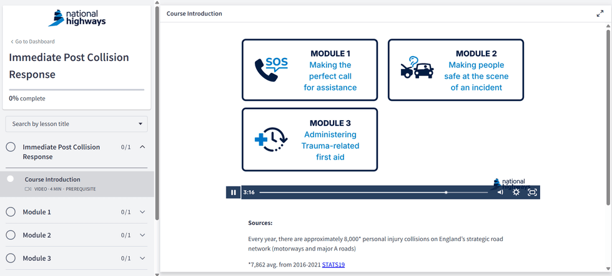Select the Course Introduction lesson
Image resolution: width=612 pixels, height=276 pixels.
click(x=52, y=179)
